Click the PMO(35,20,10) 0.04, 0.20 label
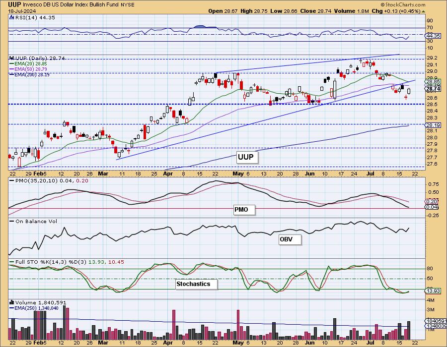The image size is (447, 347). pos(52,181)
